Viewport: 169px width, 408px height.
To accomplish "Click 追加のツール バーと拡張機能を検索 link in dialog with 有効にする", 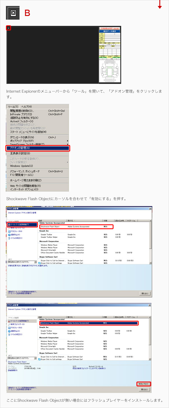I will click(23, 388).
